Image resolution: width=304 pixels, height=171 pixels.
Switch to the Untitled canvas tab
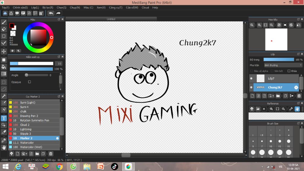pyautogui.click(x=111, y=19)
